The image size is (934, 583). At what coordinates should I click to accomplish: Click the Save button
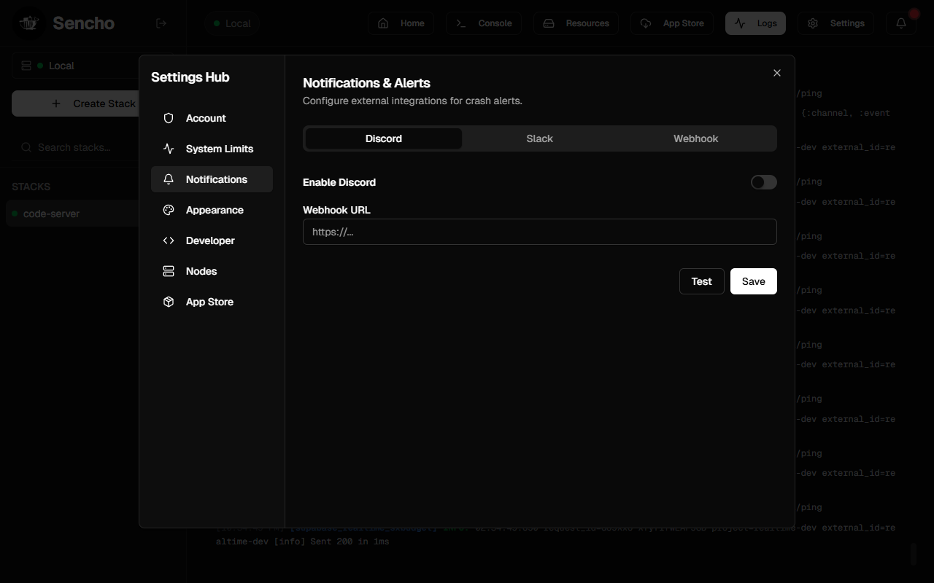coord(754,281)
